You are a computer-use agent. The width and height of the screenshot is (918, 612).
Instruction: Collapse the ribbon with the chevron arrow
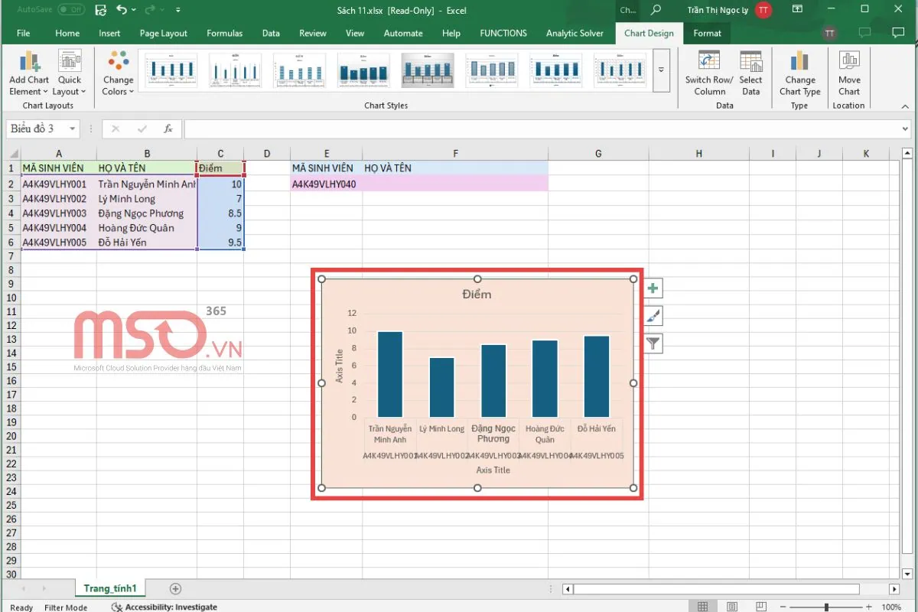click(905, 106)
